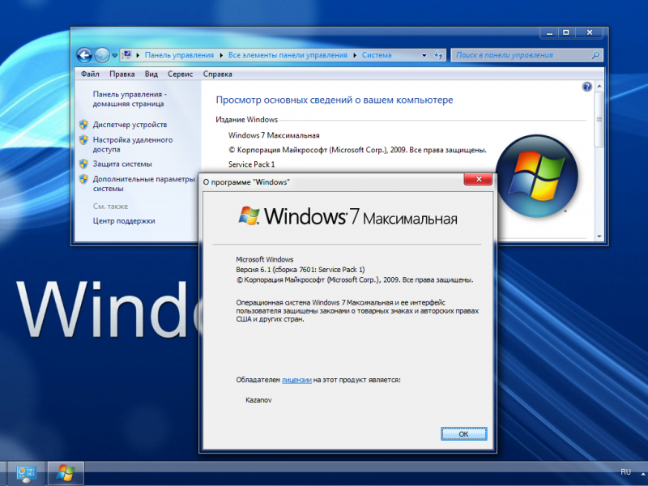This screenshot has width=648, height=486.
Task: Show hidden tray icons with the arrow
Action: coord(642,473)
